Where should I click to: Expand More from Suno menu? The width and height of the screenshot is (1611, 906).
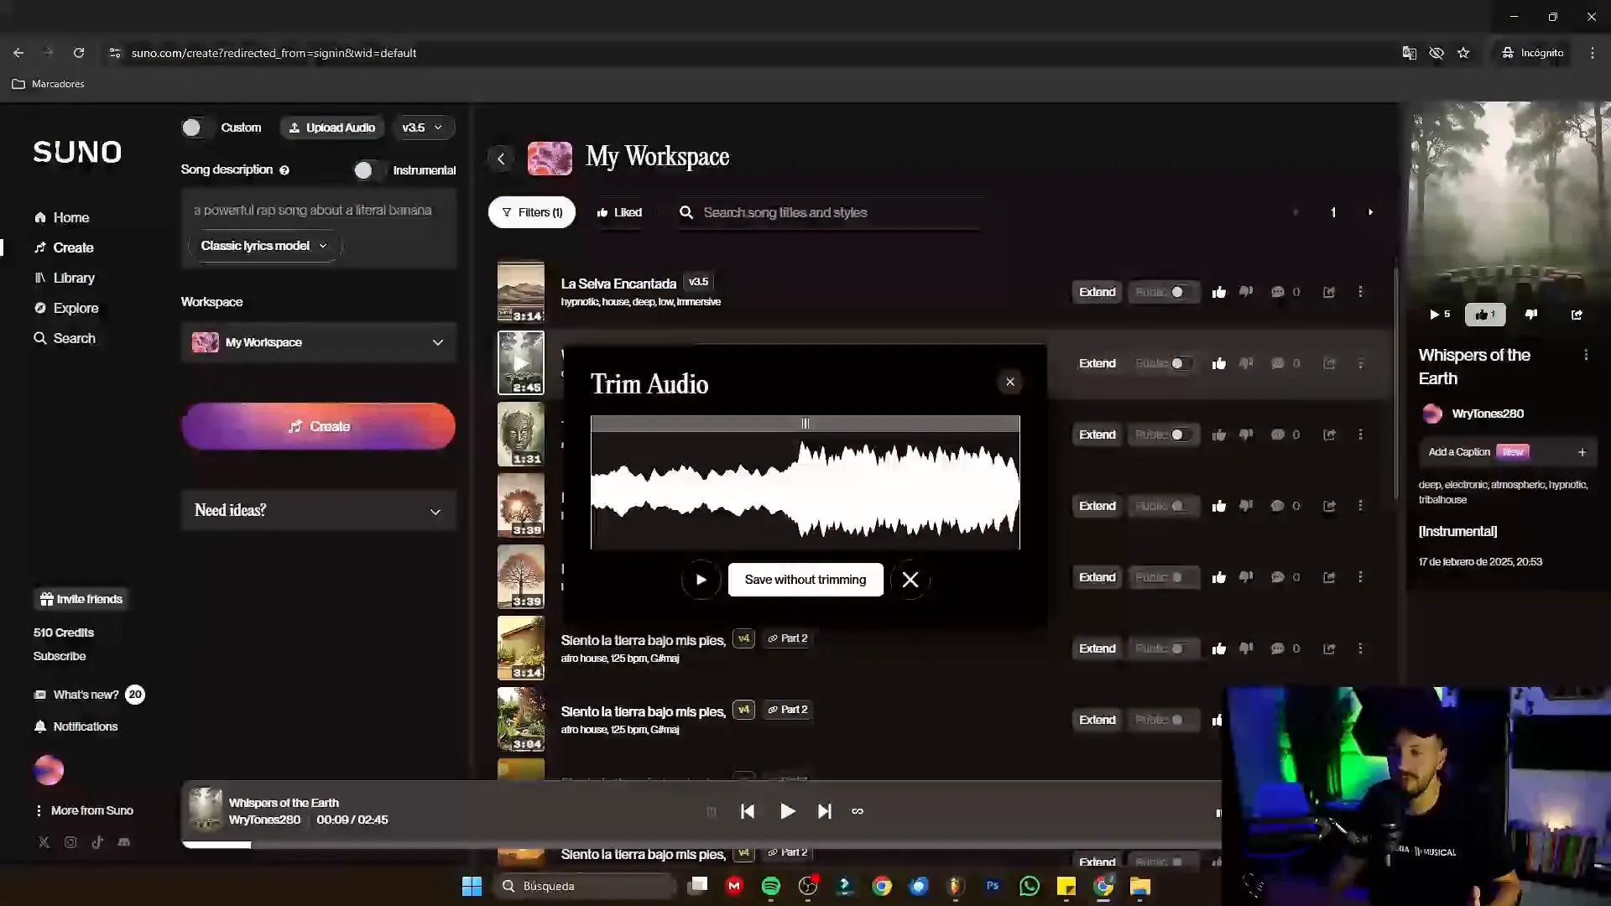84,810
